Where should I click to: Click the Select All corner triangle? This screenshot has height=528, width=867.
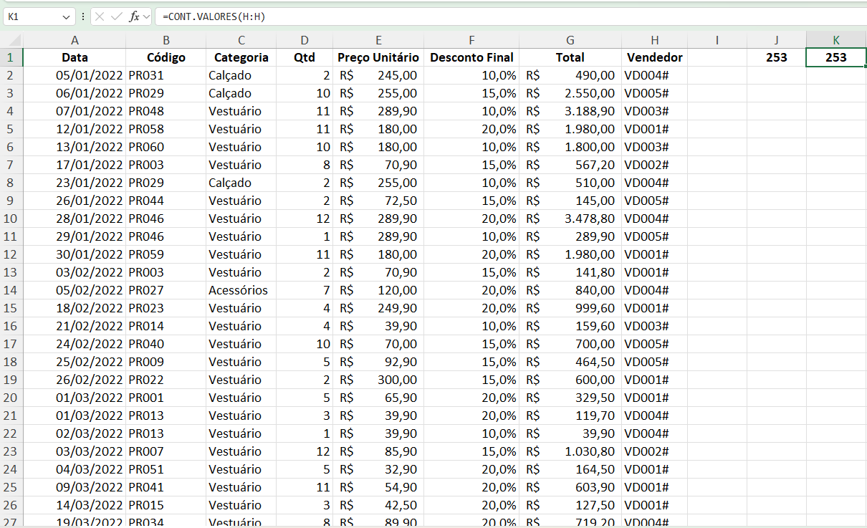coord(12,41)
